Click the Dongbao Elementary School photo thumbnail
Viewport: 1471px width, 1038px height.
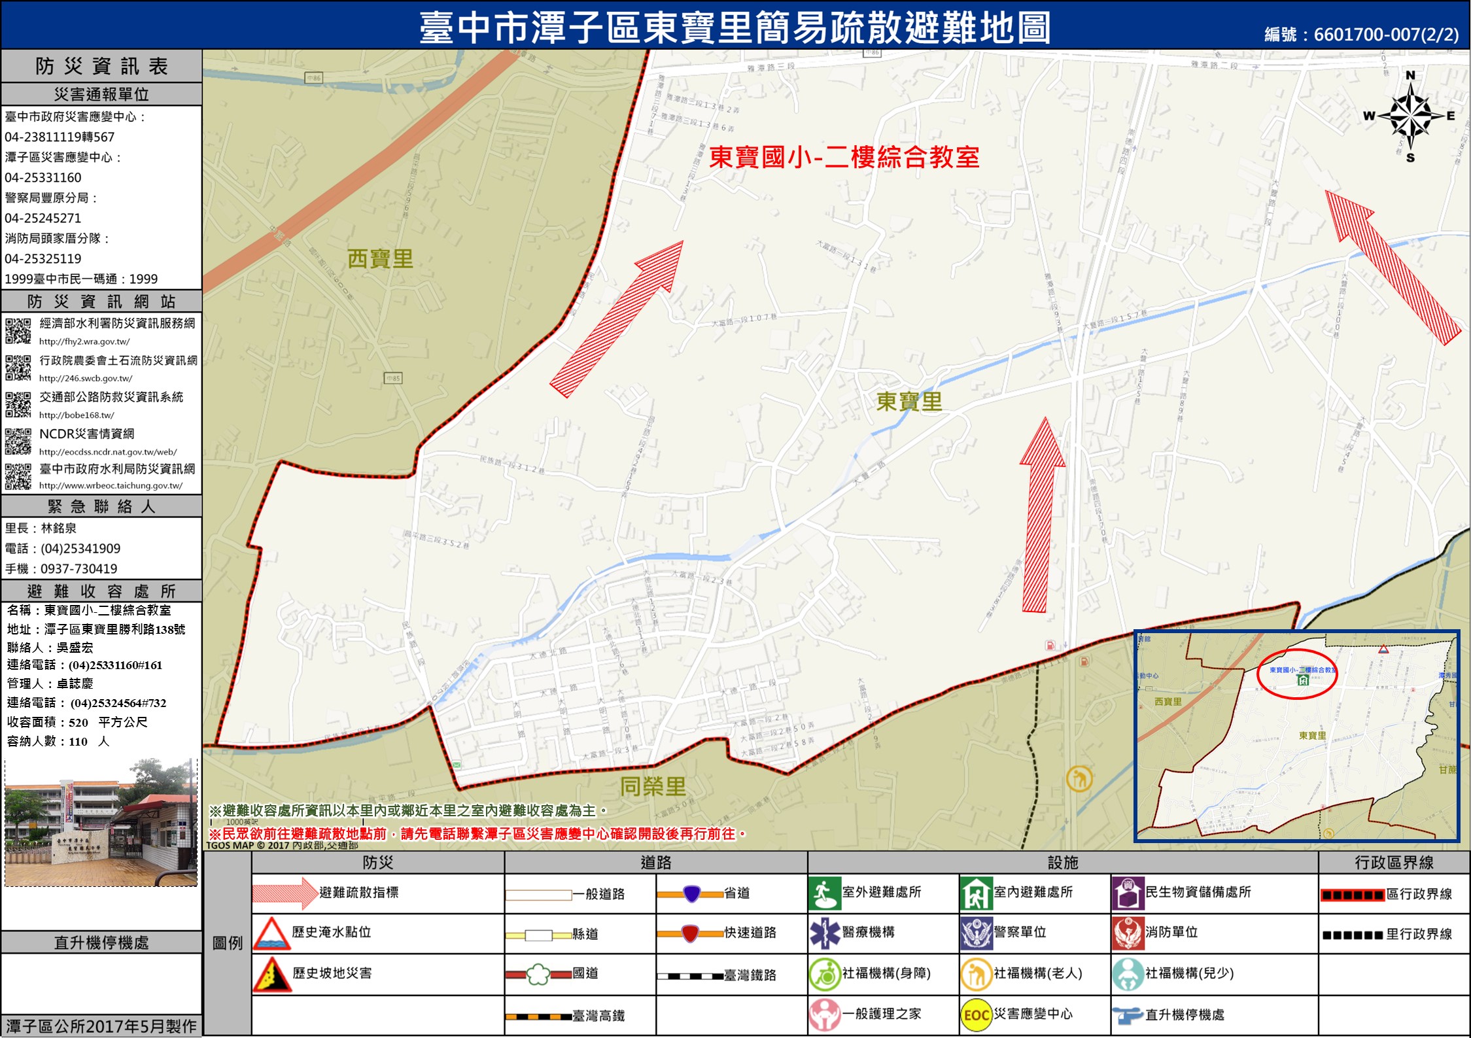click(x=101, y=823)
